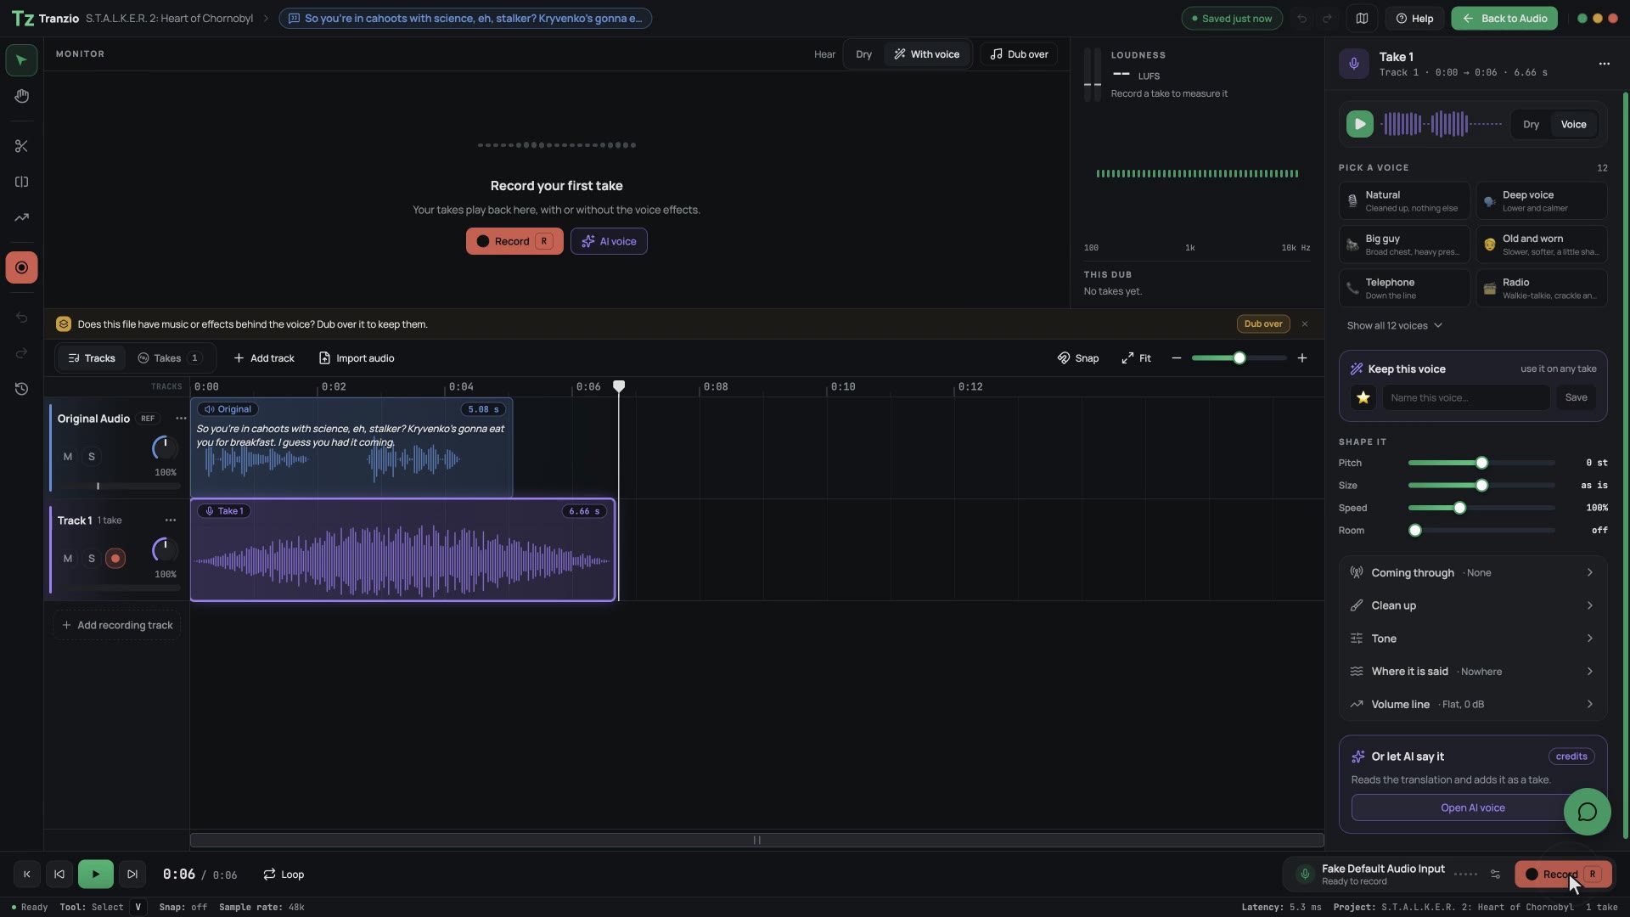Open Original Audio track options menu
This screenshot has width=1630, height=917.
point(181,419)
